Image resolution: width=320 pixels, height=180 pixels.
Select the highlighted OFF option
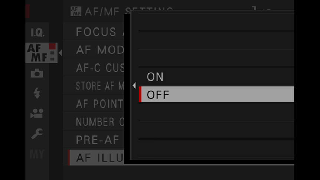click(216, 95)
